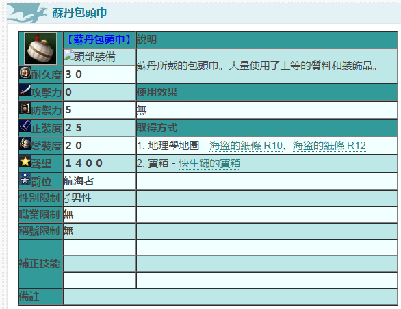This screenshot has width=401, height=309.
Task: Click the 聲望 gold star icon
Action: tap(25, 161)
